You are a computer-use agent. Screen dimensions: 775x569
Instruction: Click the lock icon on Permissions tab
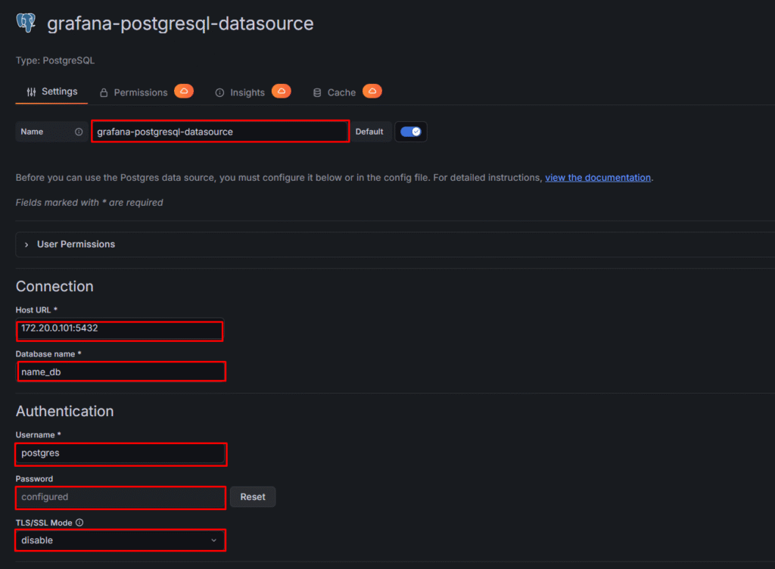(x=104, y=92)
